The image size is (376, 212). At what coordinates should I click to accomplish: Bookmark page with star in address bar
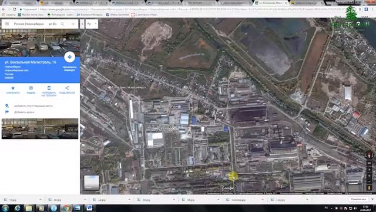360,9
